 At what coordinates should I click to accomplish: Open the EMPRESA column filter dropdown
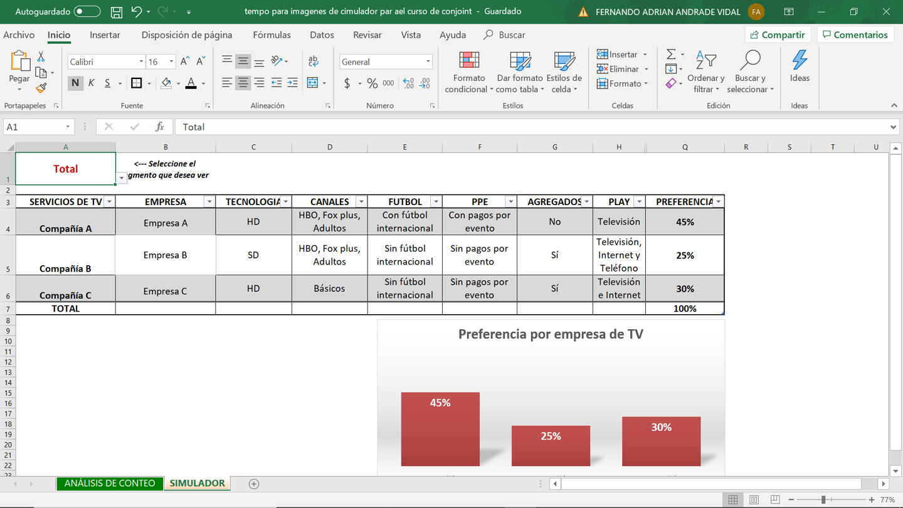[209, 202]
